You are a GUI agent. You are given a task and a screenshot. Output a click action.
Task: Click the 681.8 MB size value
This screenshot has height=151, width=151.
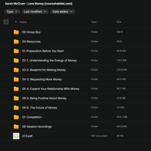click(x=122, y=126)
